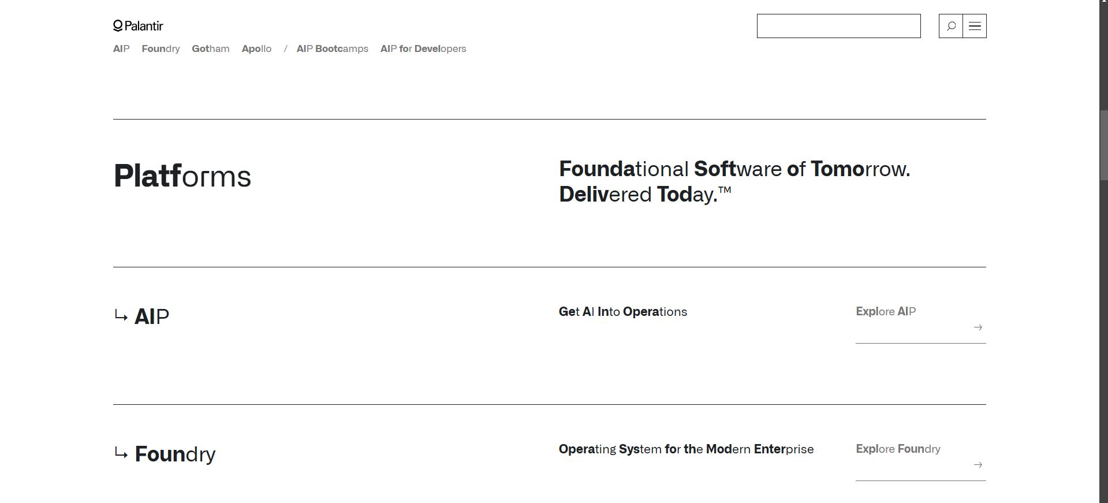Click the AIP platform heading
This screenshot has height=503, width=1108.
coord(152,316)
